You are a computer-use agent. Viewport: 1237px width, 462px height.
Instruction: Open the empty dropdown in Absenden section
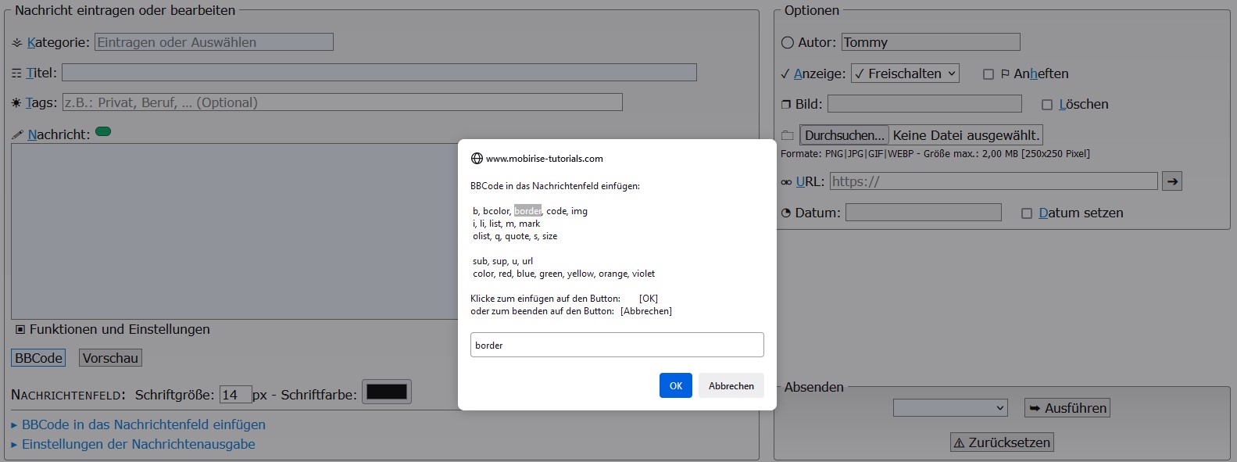tap(950, 408)
